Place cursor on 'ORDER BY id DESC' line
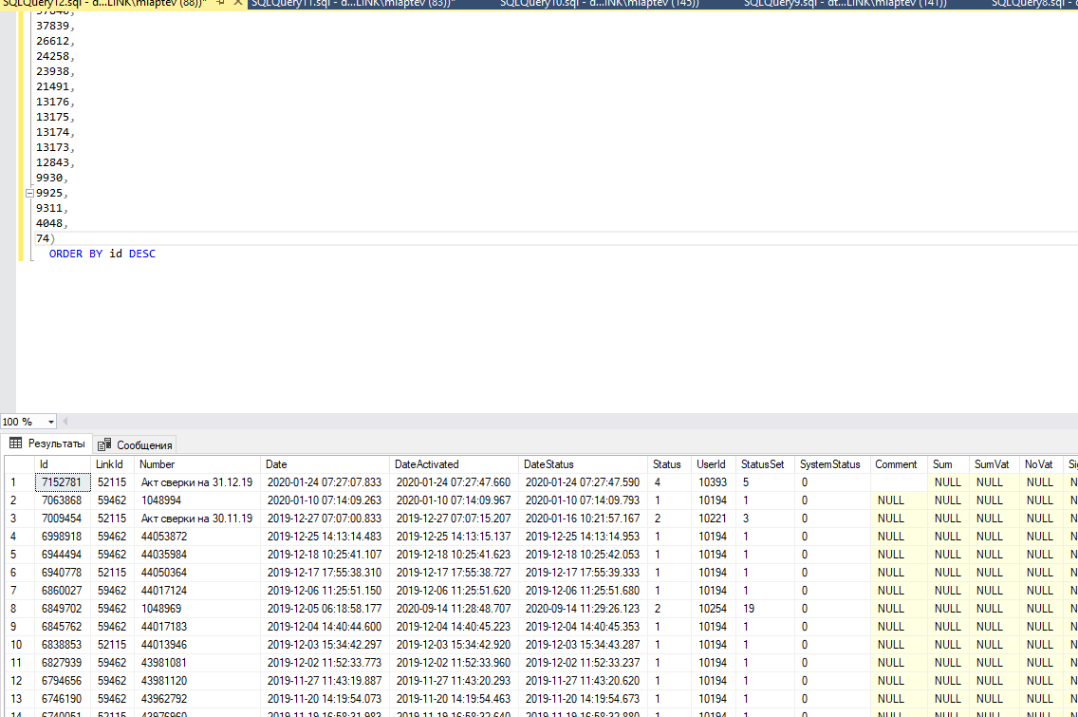The width and height of the screenshot is (1078, 717). click(x=102, y=254)
